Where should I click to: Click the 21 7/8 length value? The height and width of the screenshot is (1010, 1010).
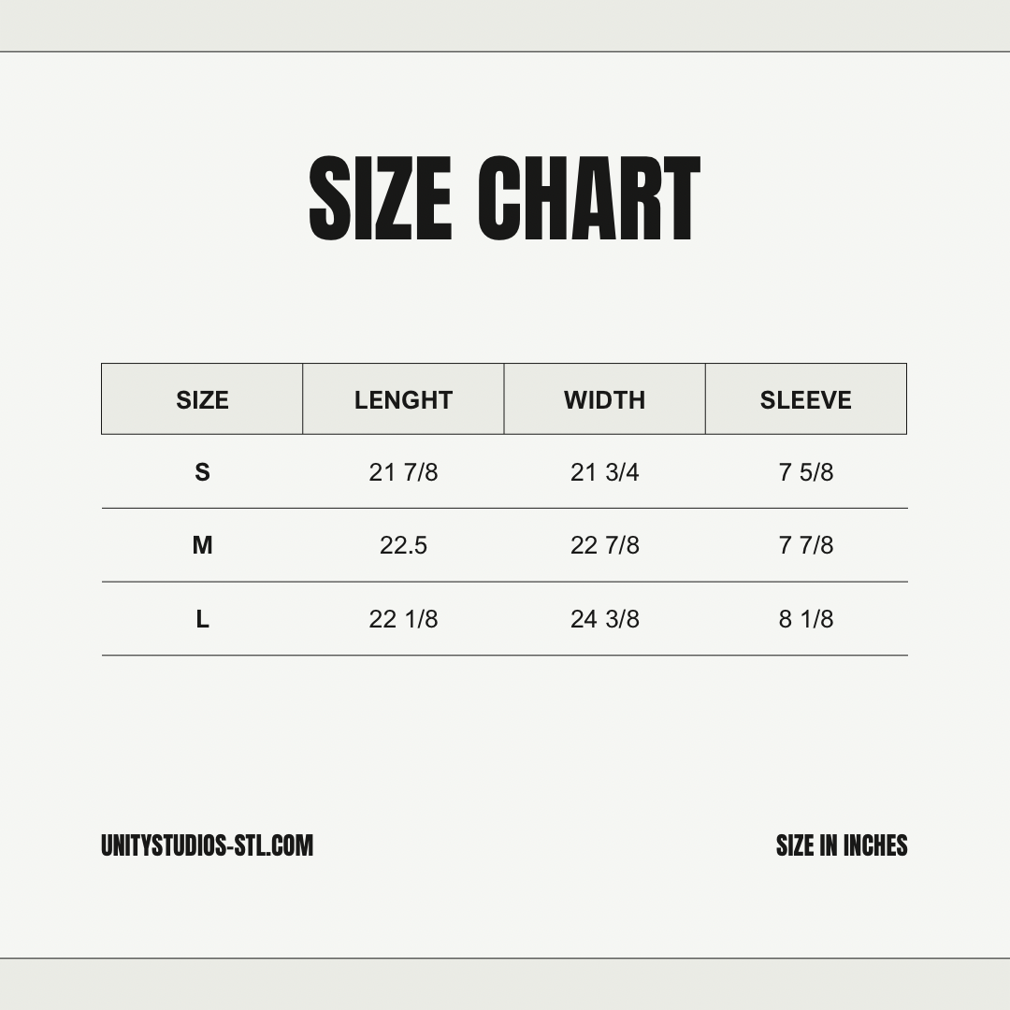(403, 472)
